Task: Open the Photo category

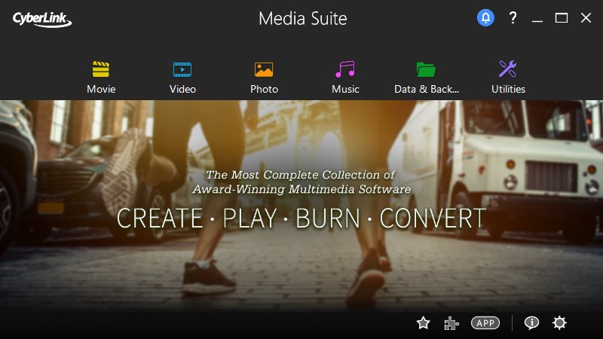Action: [x=264, y=78]
